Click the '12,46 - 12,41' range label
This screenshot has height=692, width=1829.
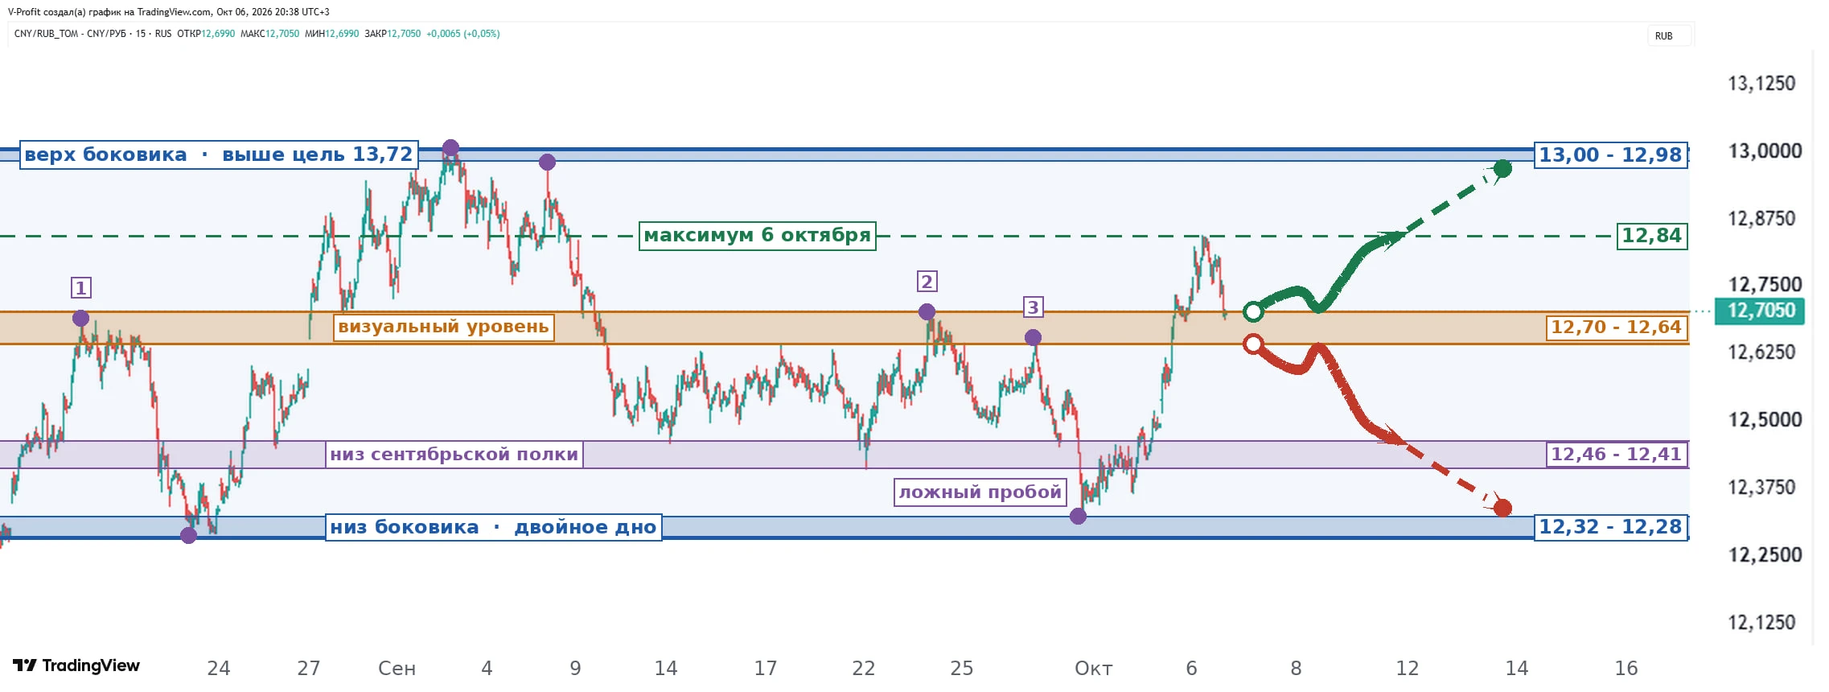tap(1616, 455)
